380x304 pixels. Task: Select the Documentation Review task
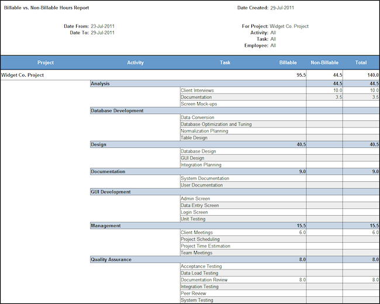coord(204,280)
